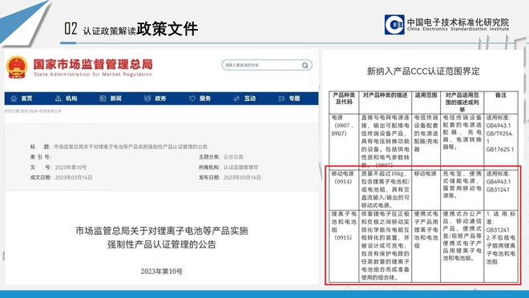The height and width of the screenshot is (298, 529).
Task: Open the 专题 menu item
Action: (294, 99)
